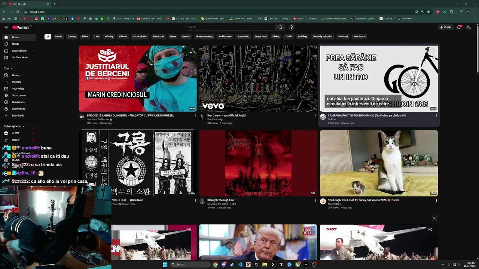
Task: Start voice search with microphone icon
Action: click(292, 27)
